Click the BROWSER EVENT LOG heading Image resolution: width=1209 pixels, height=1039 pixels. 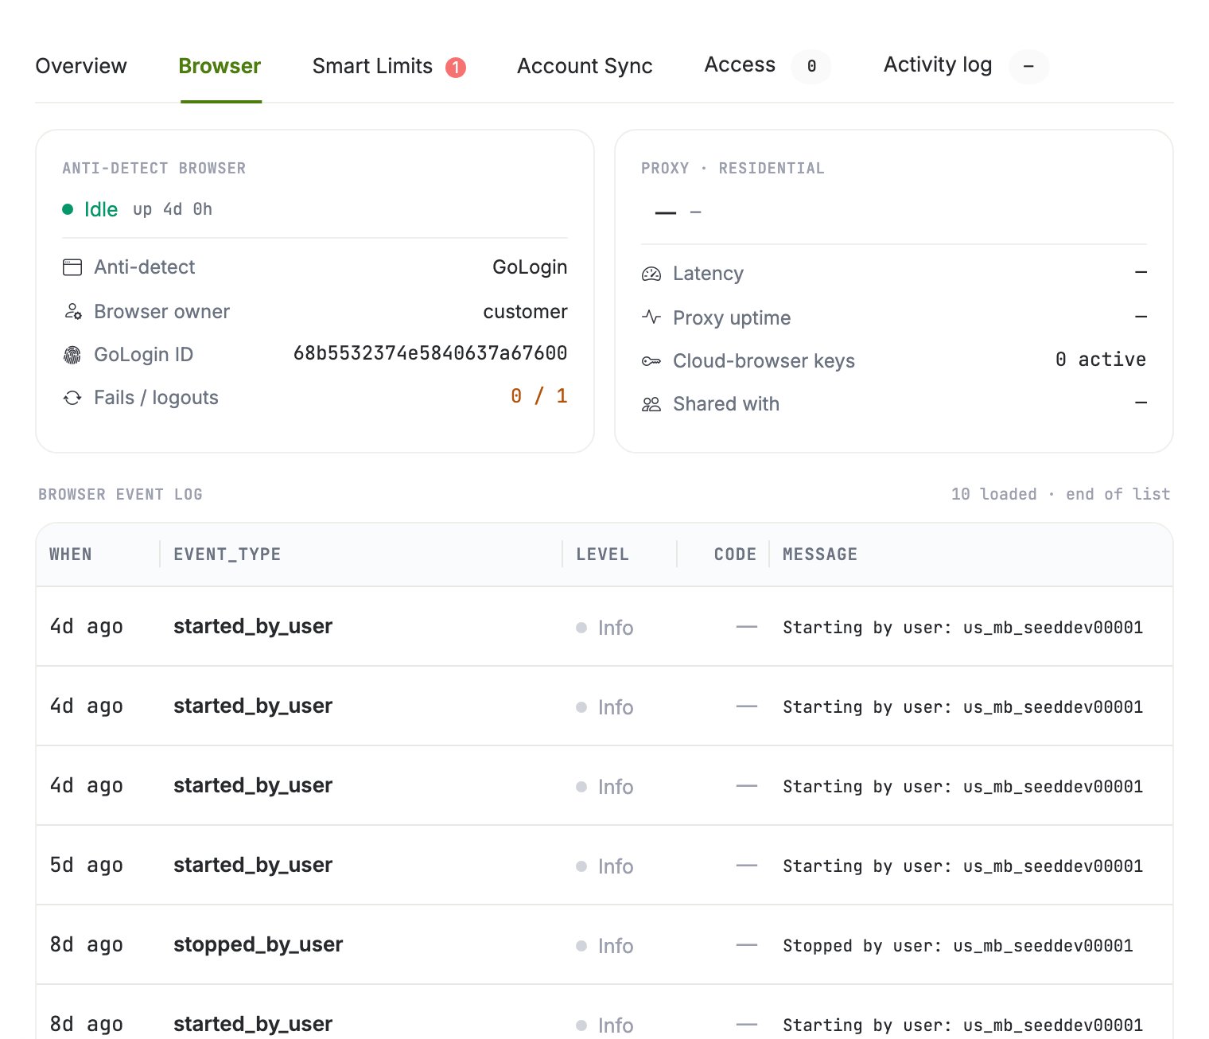(x=120, y=494)
